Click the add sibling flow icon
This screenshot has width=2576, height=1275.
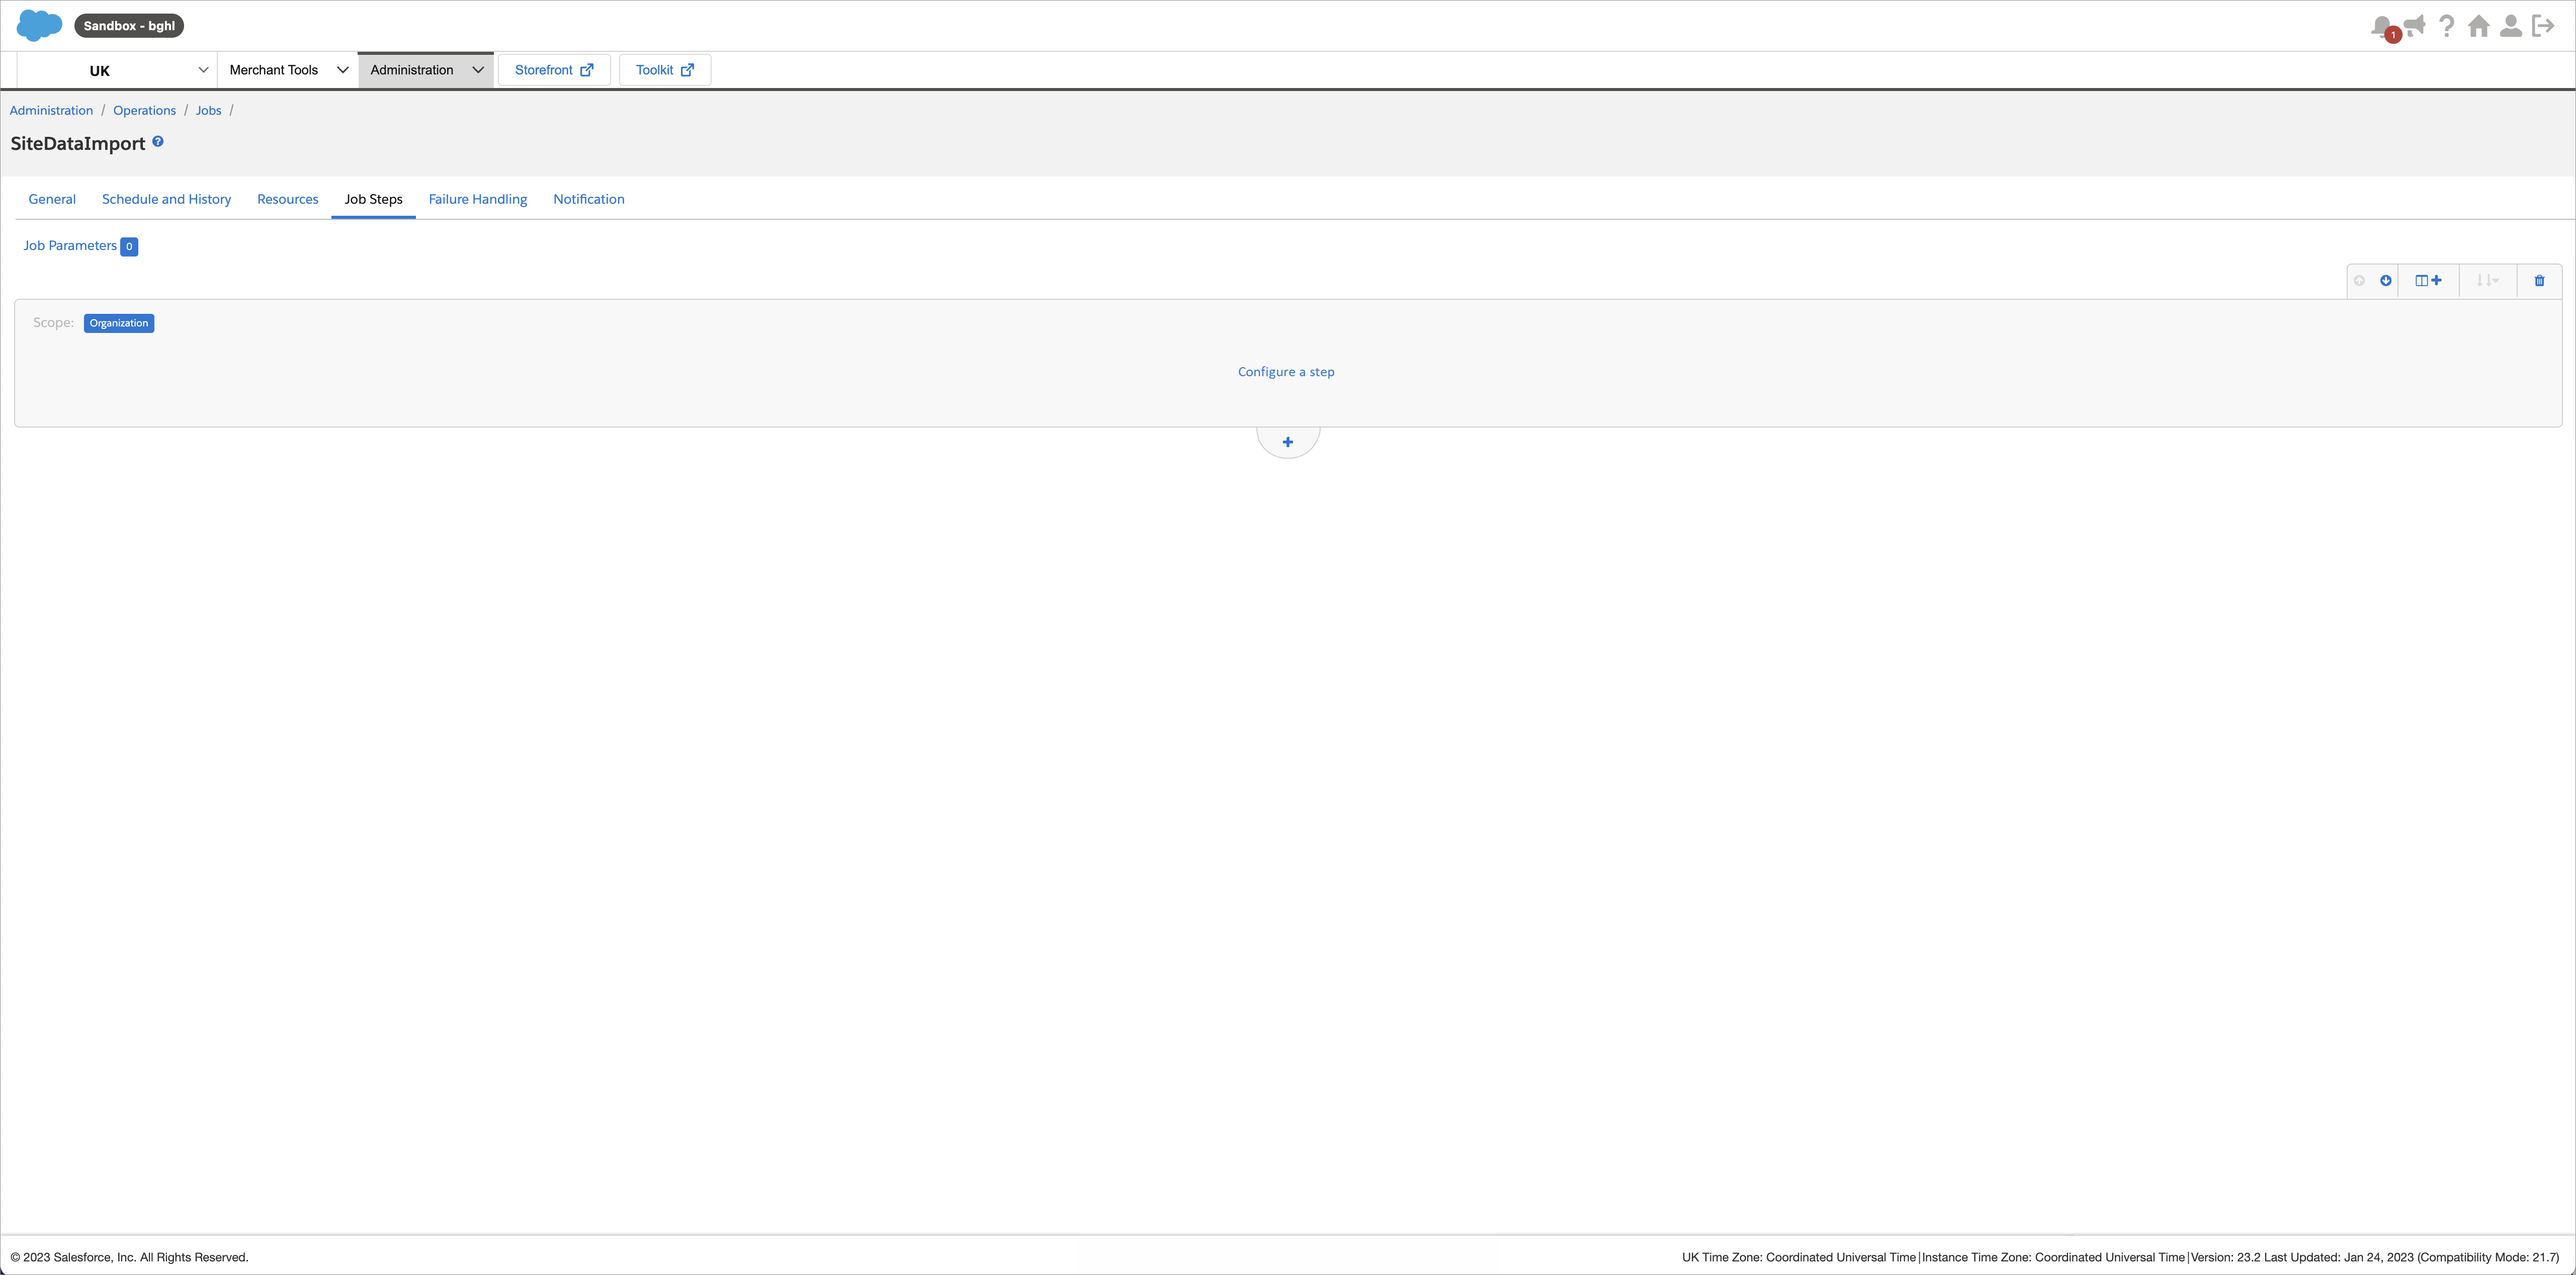[2428, 281]
